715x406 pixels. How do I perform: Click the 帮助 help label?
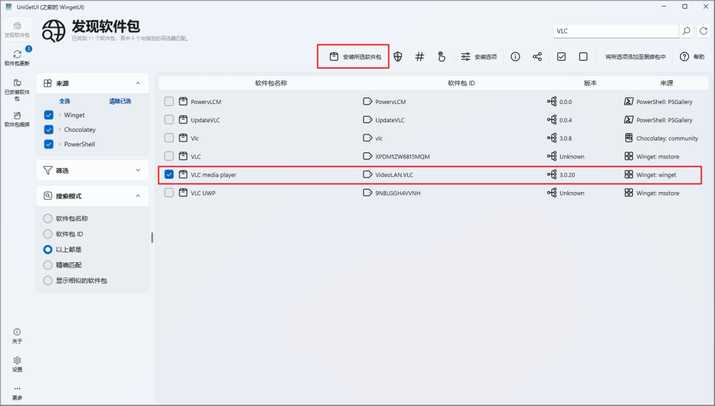click(698, 56)
